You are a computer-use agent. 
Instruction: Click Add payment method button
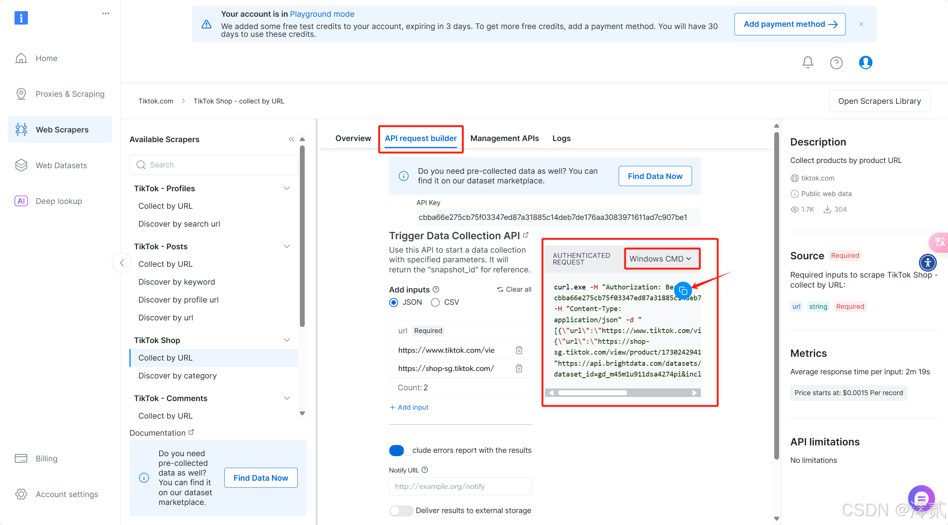tap(790, 24)
